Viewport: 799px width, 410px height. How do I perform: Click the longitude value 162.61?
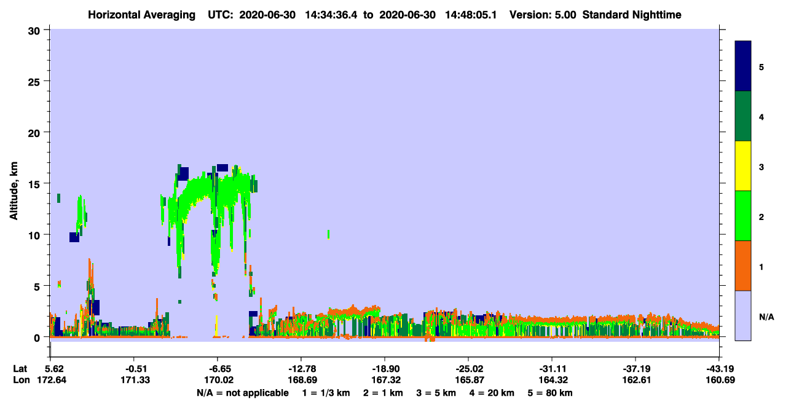click(x=636, y=380)
